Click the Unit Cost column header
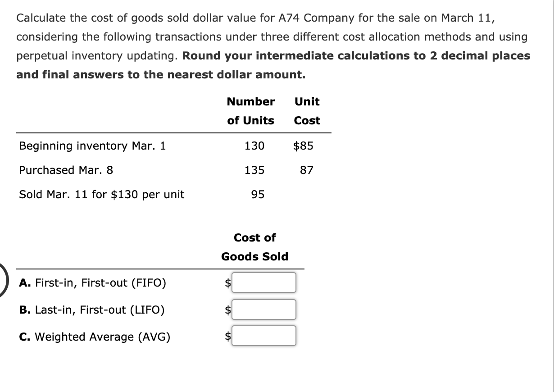Image resolution: width=554 pixels, height=392 pixels. [307, 111]
